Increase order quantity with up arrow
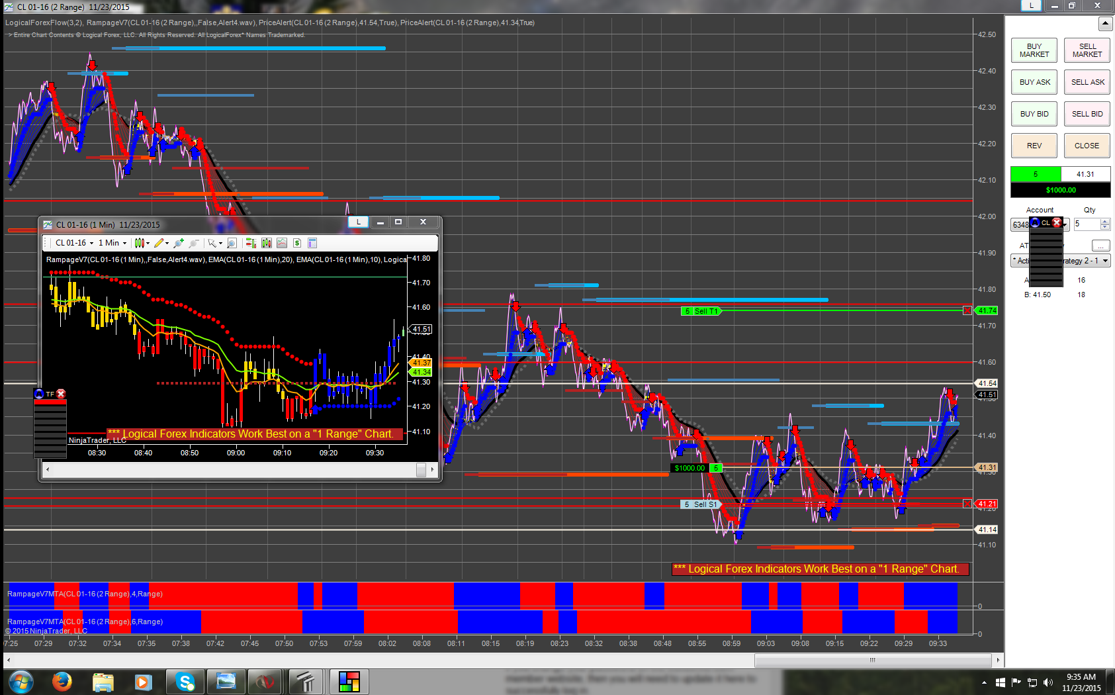This screenshot has width=1115, height=695. 1105,221
